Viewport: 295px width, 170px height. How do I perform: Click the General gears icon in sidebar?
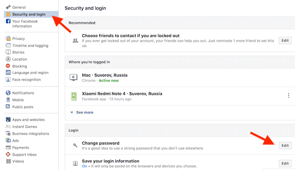coord(8,7)
